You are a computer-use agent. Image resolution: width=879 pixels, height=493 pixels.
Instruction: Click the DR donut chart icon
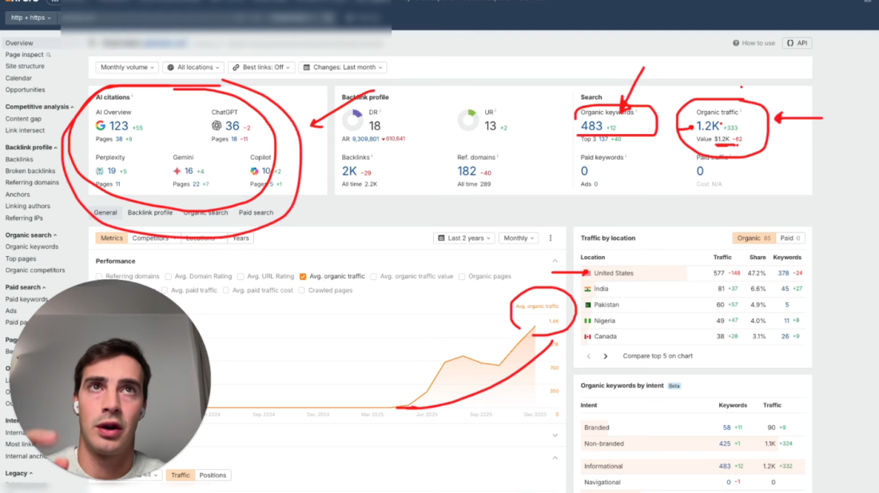352,120
